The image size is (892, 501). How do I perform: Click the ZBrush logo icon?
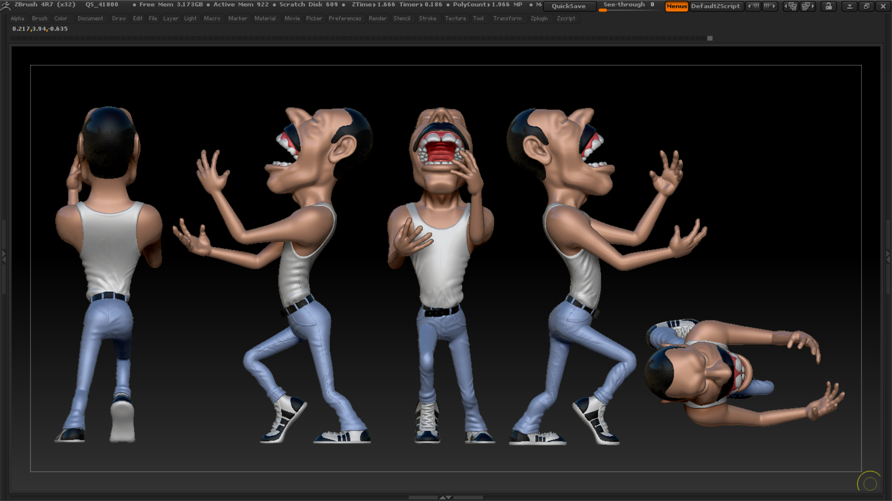(6, 6)
